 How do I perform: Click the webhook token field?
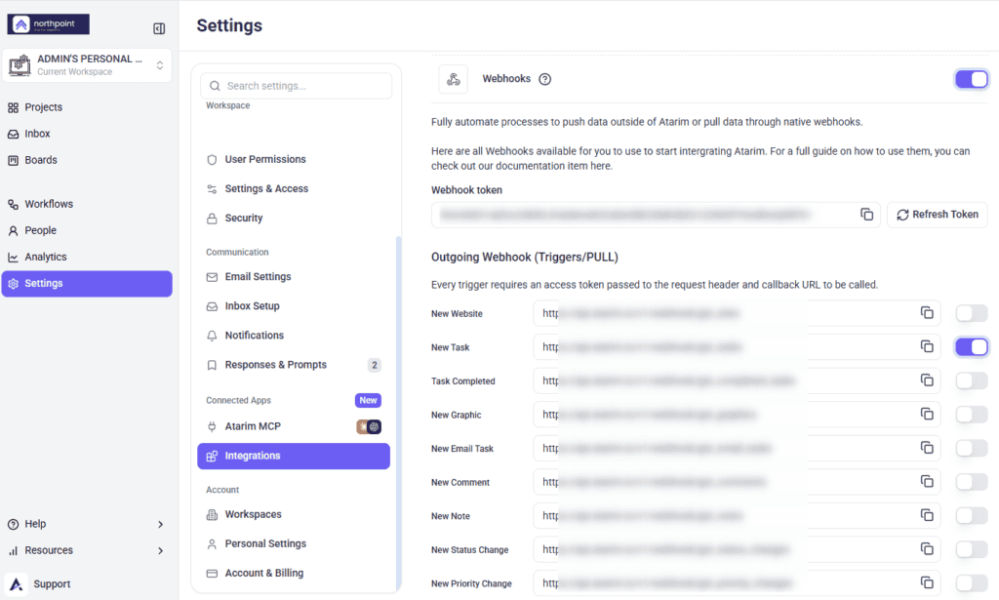pos(656,215)
